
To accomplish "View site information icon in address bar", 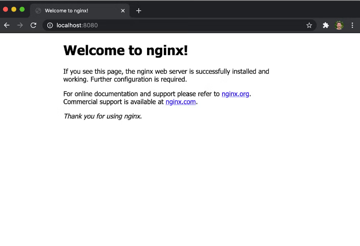I will 50,25.
